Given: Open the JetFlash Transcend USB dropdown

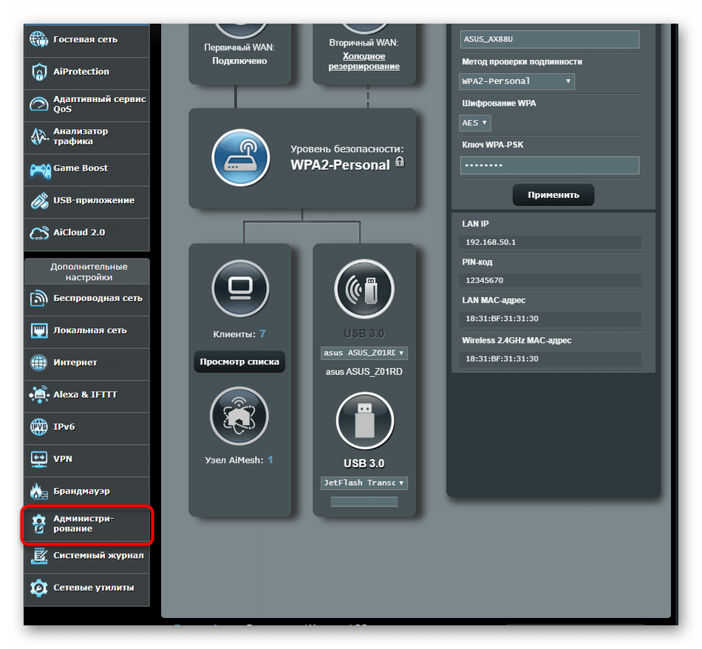Looking at the screenshot, I should (x=364, y=483).
